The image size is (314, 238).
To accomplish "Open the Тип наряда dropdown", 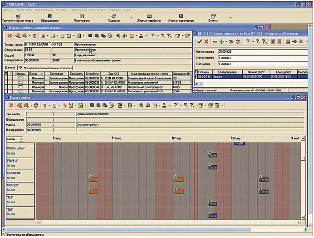I will 263,65.
